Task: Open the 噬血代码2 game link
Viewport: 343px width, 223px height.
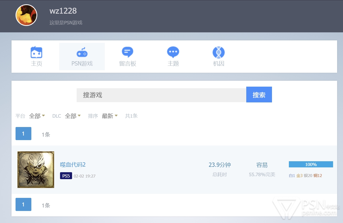Action: 73,165
